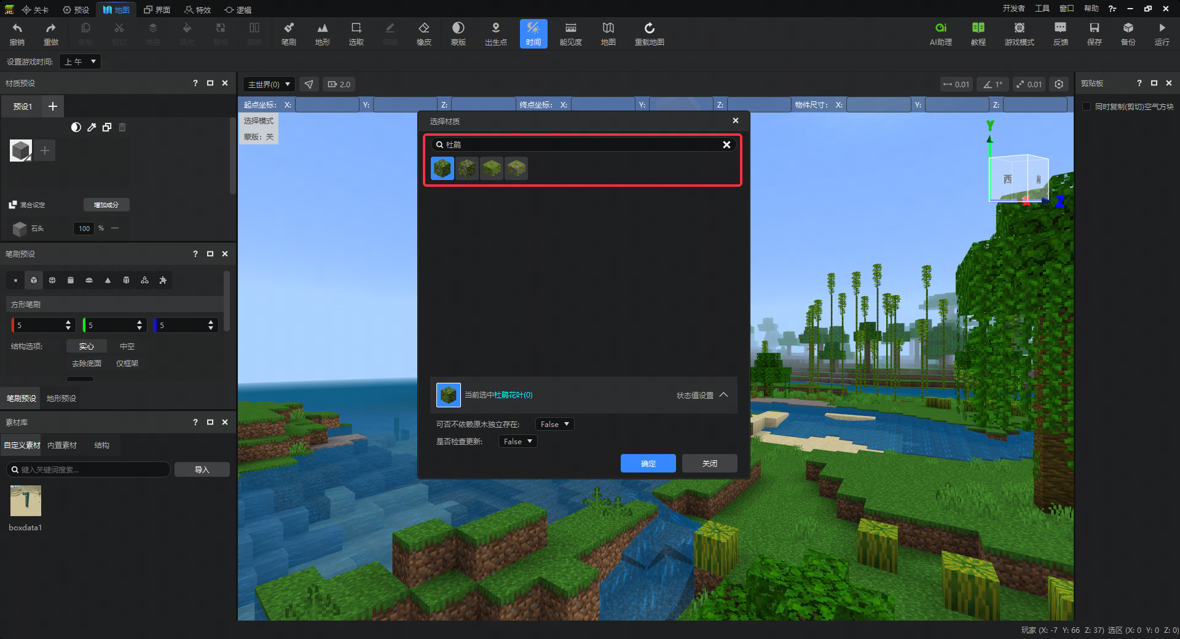Open the 上午 game time dropdown

[x=81, y=61]
